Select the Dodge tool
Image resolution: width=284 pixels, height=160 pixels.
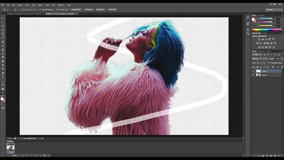[x=3, y=69]
